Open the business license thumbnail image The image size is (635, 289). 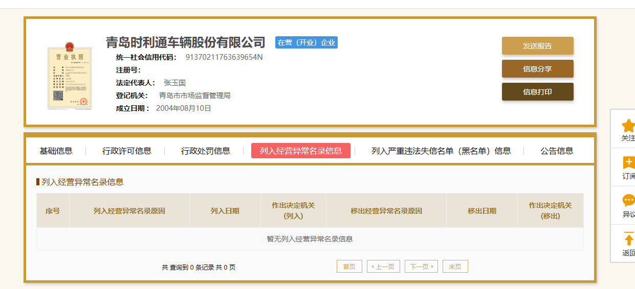coord(70,77)
